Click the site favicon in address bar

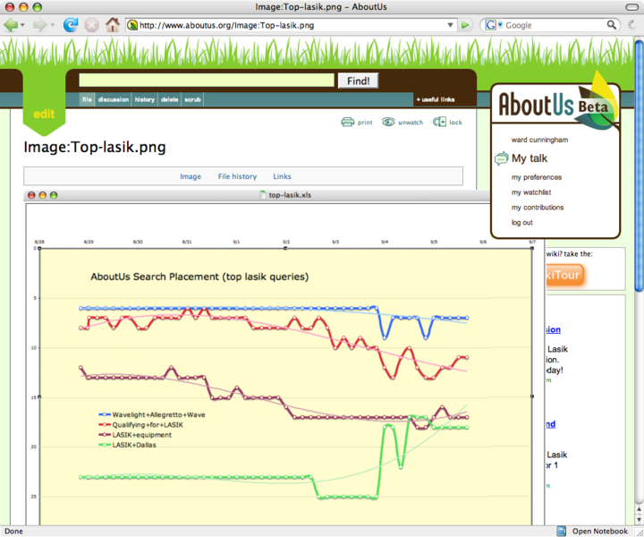tap(131, 25)
